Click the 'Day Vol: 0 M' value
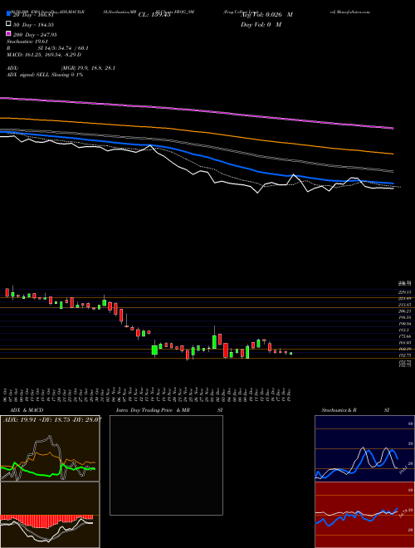415x548 pixels. click(x=261, y=24)
